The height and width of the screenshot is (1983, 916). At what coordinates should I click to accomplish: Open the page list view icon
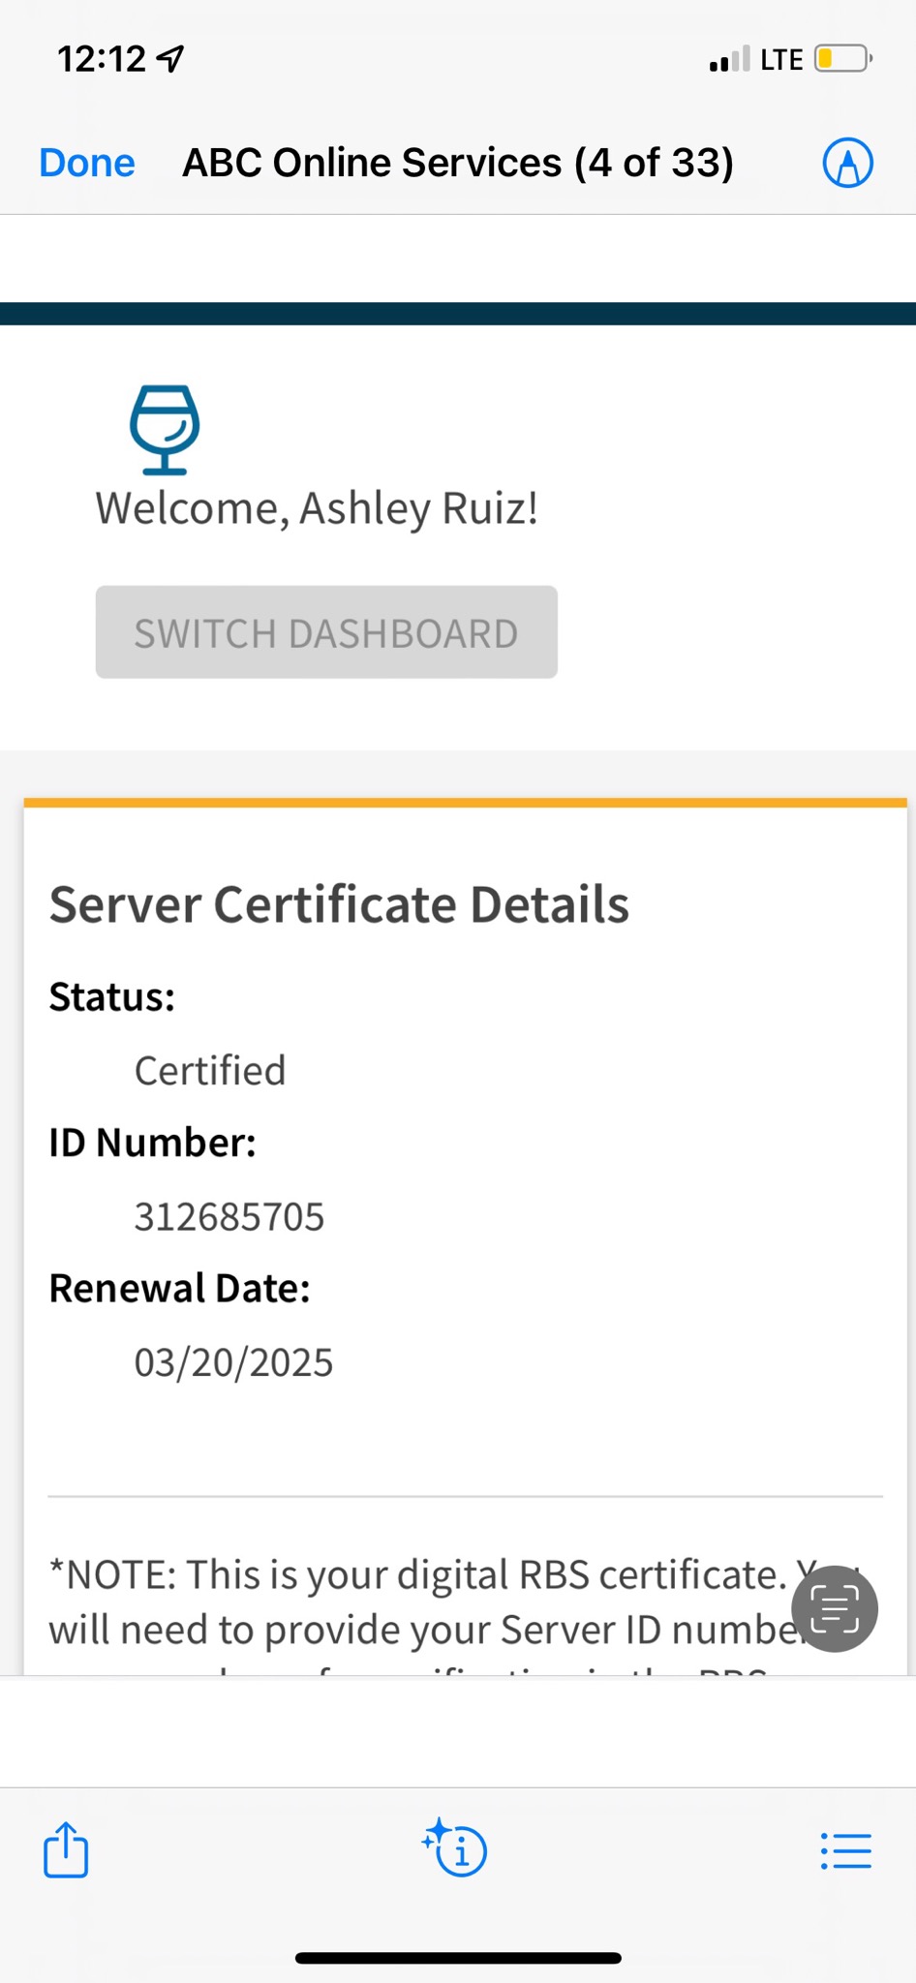pos(845,1850)
